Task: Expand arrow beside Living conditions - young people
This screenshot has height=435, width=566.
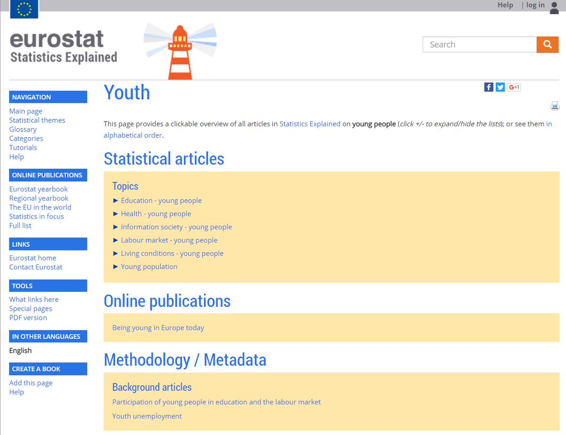Action: (116, 253)
